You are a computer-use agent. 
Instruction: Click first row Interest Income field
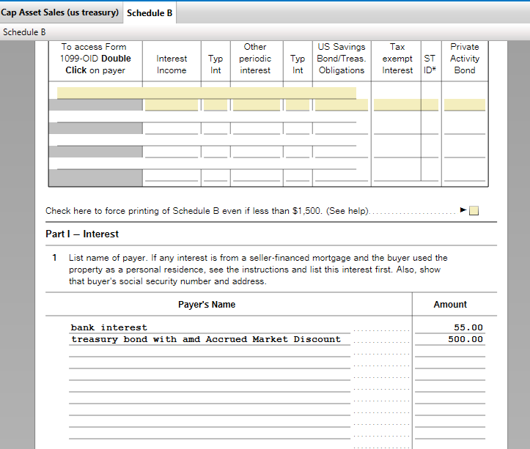pyautogui.click(x=172, y=105)
